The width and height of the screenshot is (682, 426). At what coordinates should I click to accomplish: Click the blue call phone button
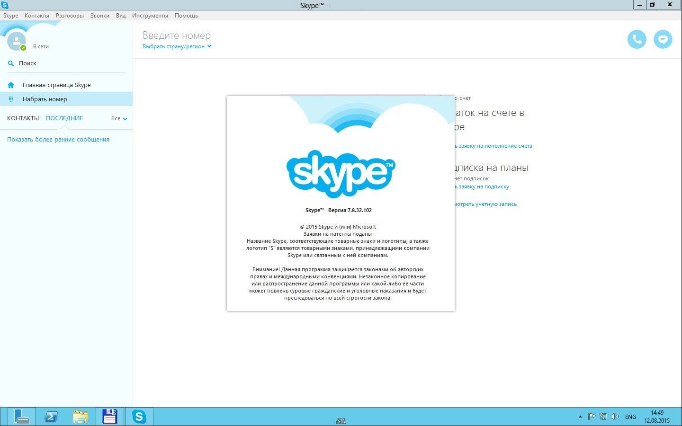(x=637, y=39)
